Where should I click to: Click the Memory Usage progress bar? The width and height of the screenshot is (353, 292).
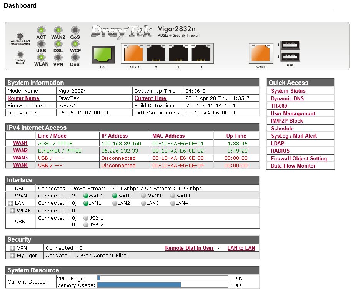click(163, 285)
